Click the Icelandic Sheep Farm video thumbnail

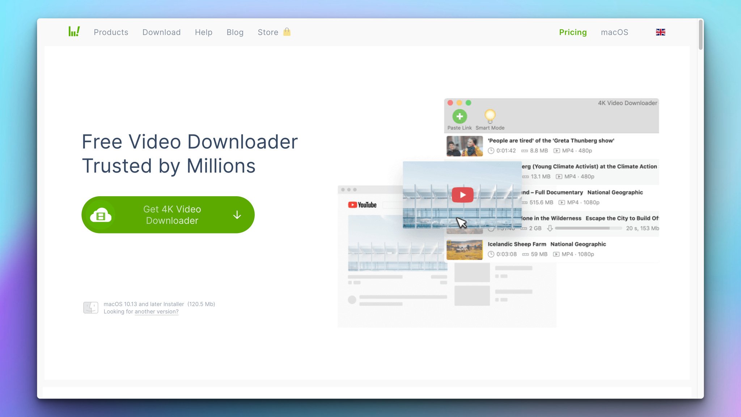coord(464,248)
